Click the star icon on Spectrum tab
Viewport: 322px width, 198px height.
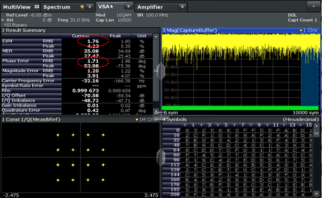pos(82,7)
